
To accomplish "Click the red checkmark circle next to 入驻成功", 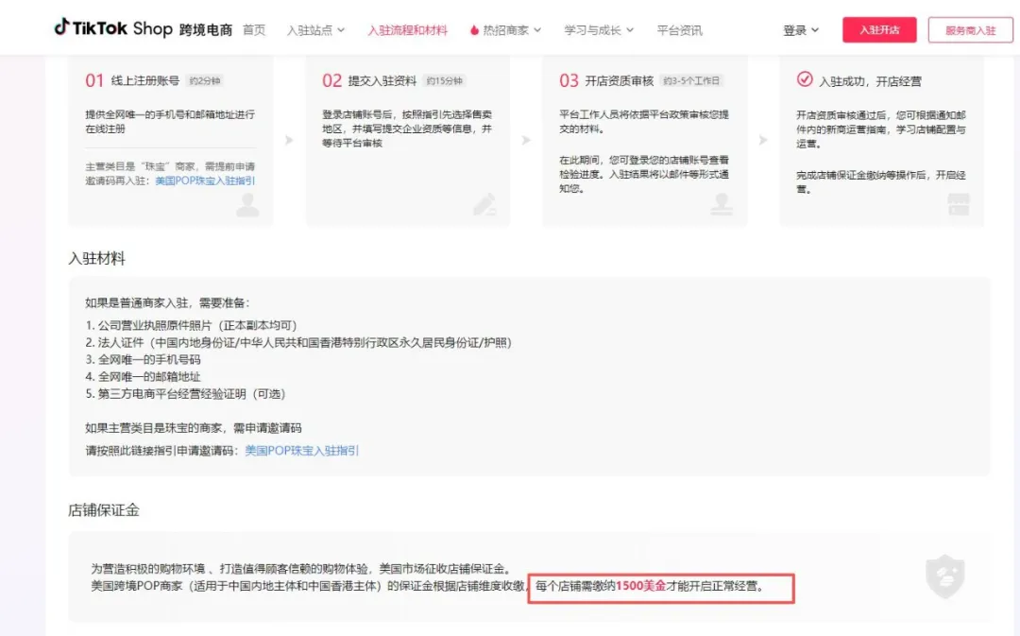I will coord(803,80).
